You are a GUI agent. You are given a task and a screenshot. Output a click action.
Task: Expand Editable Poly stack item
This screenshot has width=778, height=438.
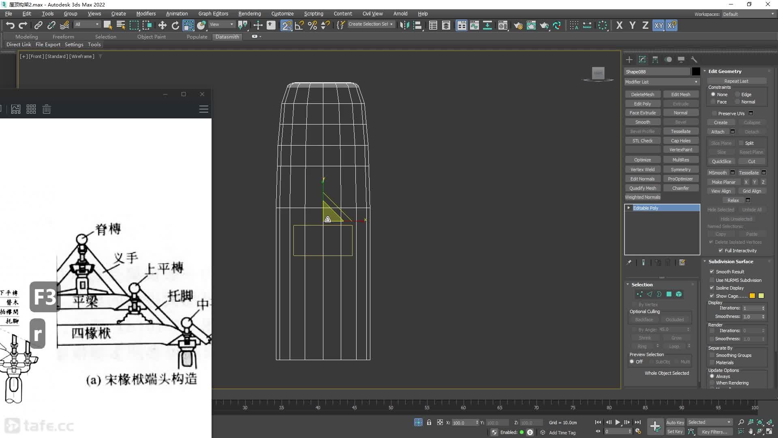pos(628,208)
